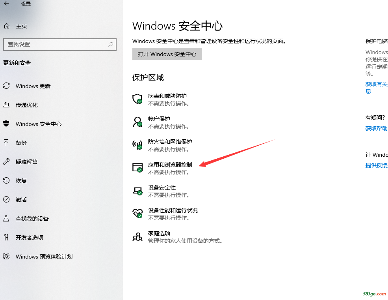388x300 pixels.
Task: Click the virus protection shield icon
Action: (x=137, y=99)
